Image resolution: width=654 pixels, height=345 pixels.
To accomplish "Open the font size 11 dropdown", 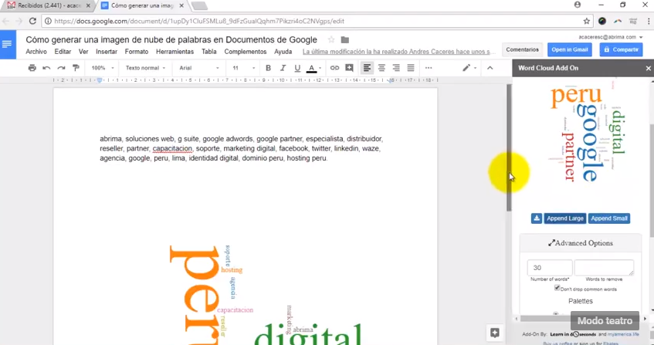I will coord(243,68).
